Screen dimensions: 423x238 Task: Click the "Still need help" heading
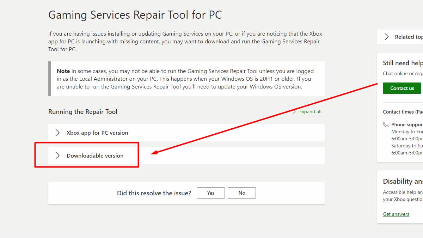pos(402,63)
